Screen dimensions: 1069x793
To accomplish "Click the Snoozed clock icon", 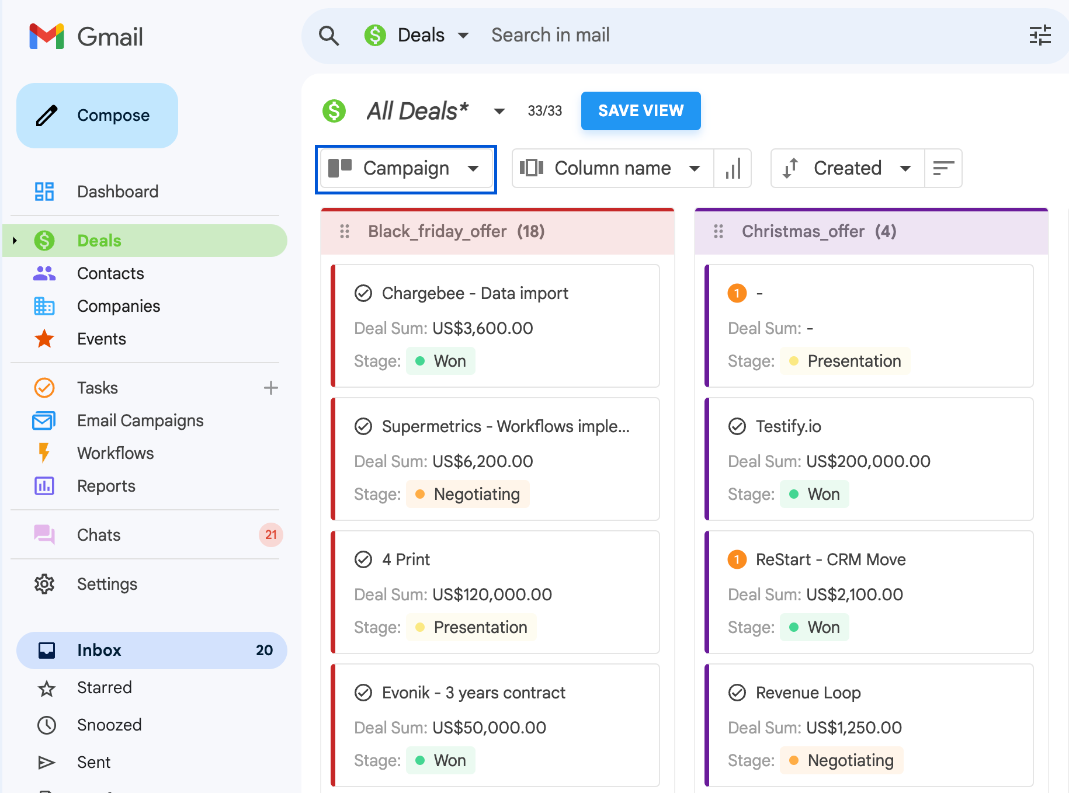I will point(47,725).
